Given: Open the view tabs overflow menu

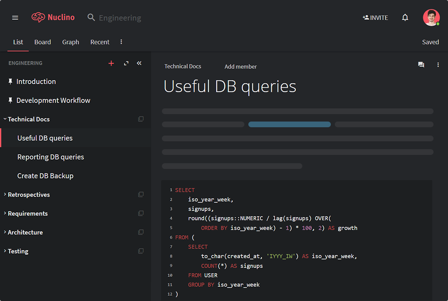Looking at the screenshot, I should (x=122, y=42).
